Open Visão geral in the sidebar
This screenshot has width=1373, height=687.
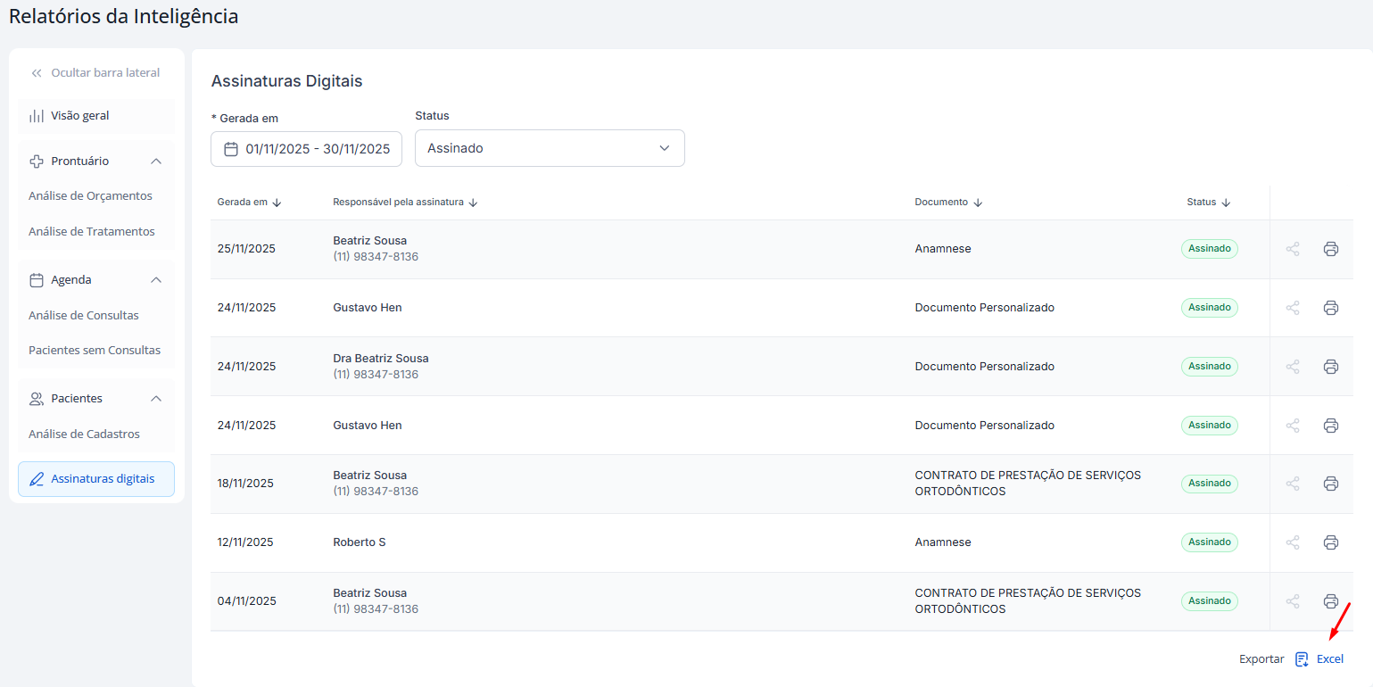(80, 116)
